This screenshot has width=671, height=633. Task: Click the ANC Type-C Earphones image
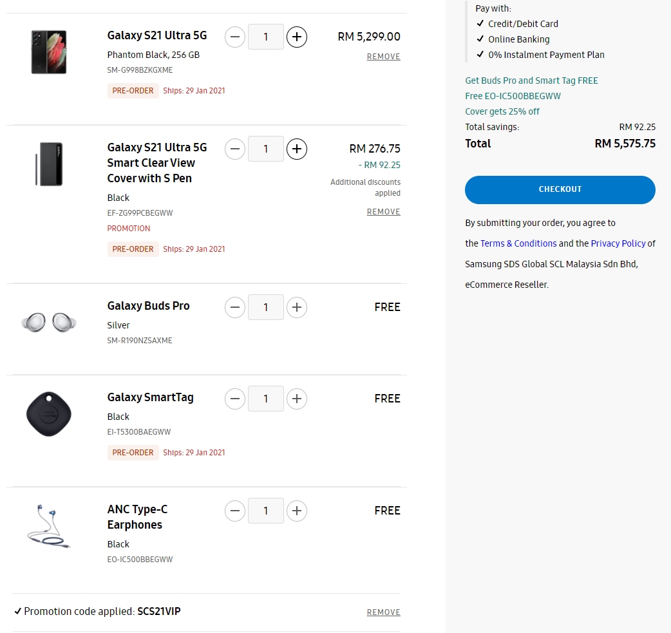coord(49,526)
